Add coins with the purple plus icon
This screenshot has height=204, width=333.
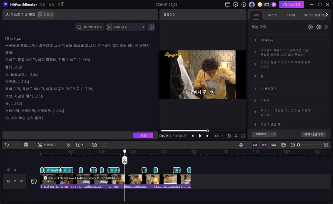click(x=274, y=5)
